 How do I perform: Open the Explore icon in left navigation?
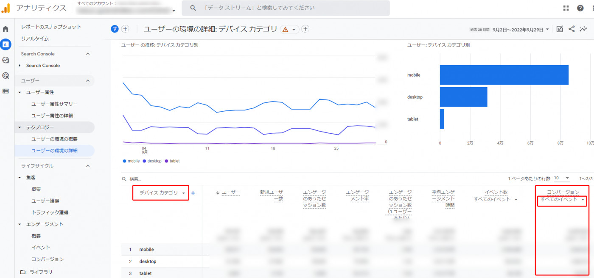click(x=5, y=60)
